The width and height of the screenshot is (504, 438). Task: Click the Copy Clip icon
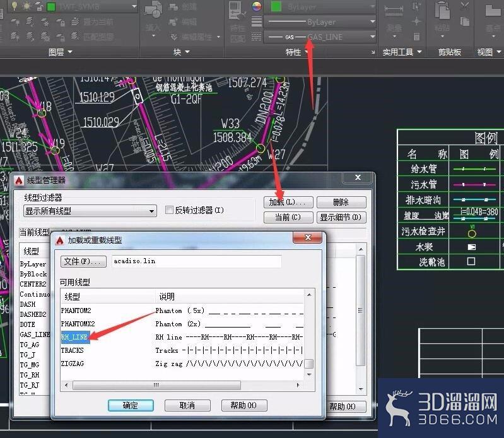[x=464, y=22]
